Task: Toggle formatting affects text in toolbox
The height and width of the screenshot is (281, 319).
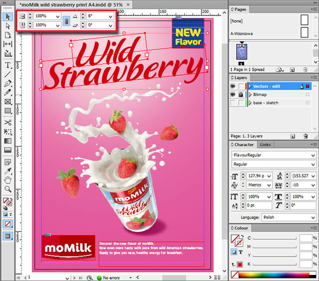Action: (10, 215)
